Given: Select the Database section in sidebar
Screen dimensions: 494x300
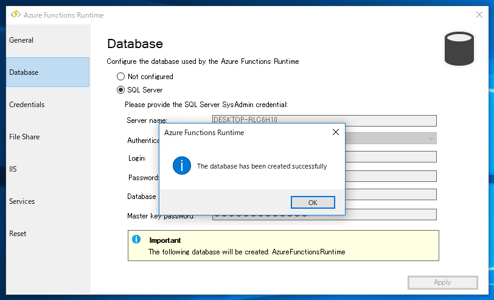Looking at the screenshot, I should coord(48,72).
